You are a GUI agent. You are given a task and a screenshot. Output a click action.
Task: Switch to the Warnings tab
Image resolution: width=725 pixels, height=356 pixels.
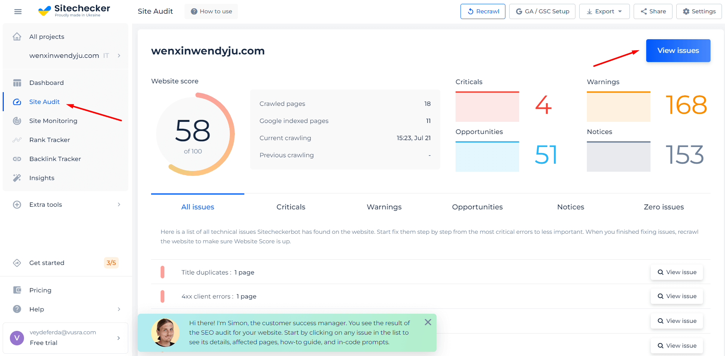(x=384, y=207)
